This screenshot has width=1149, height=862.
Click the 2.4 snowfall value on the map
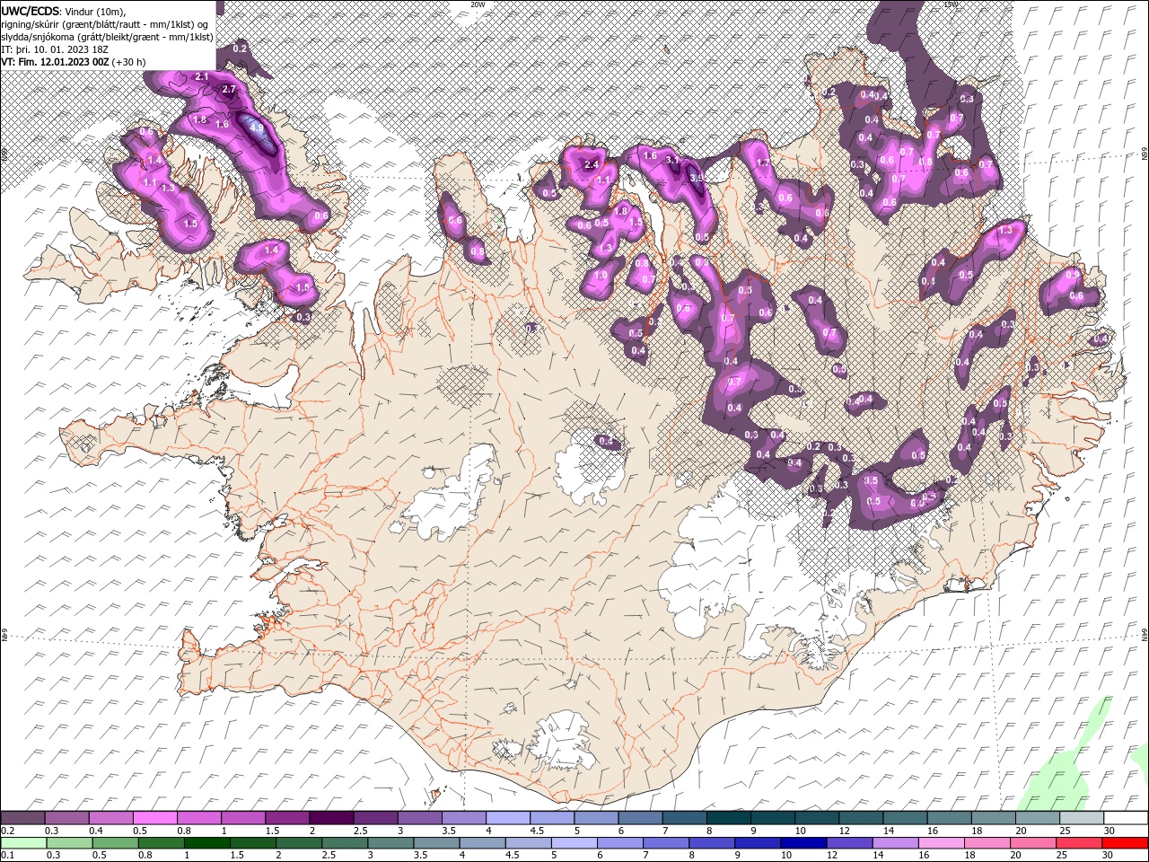(591, 165)
